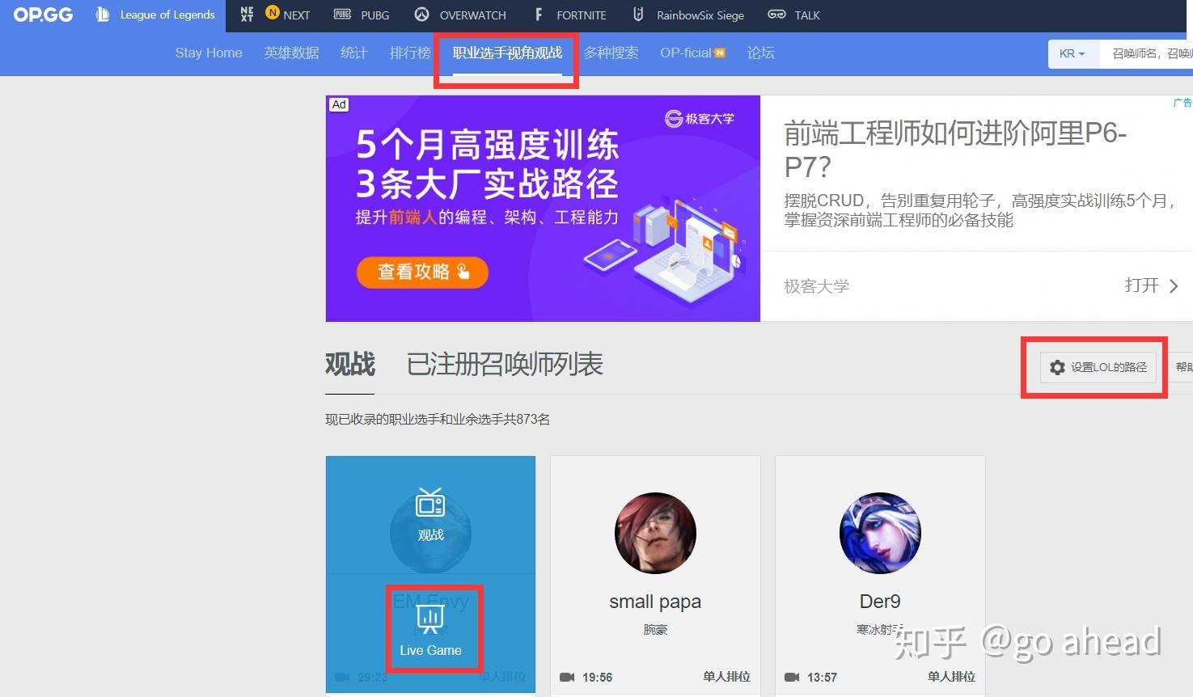Open the 英雄数据 menu item
The height and width of the screenshot is (697, 1193).
tap(291, 53)
